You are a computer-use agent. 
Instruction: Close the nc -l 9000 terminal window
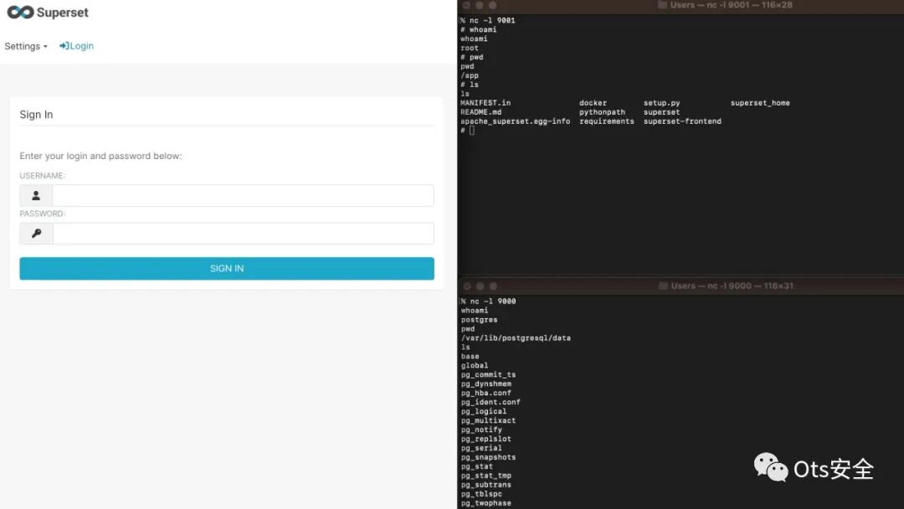point(467,286)
